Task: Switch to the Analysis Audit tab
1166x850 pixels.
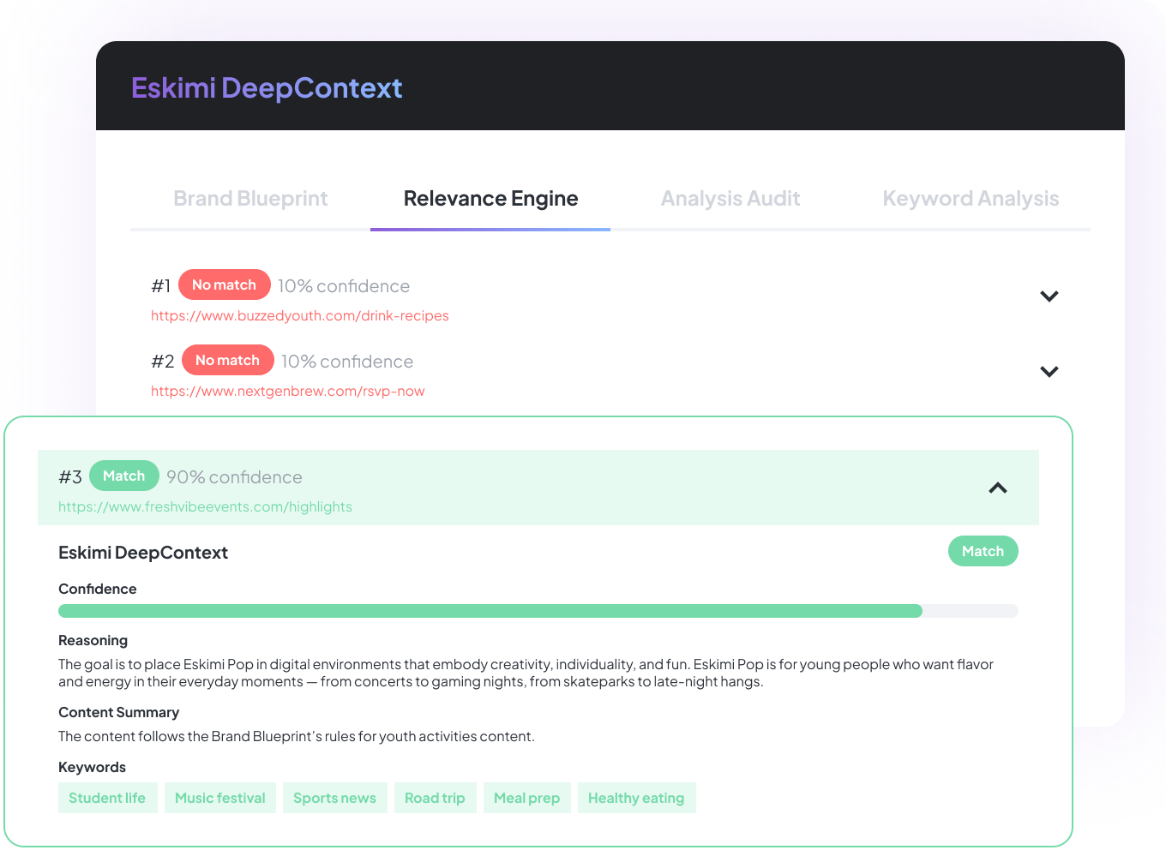Action: pos(730,199)
